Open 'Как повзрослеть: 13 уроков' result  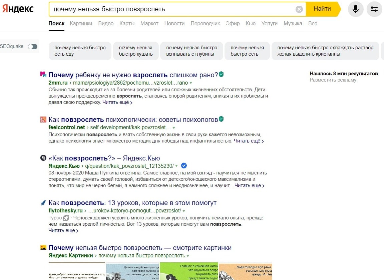(132, 203)
